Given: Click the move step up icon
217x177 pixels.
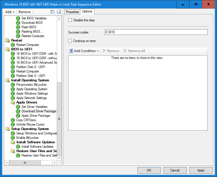Looking at the screenshot, I should [x=52, y=12].
